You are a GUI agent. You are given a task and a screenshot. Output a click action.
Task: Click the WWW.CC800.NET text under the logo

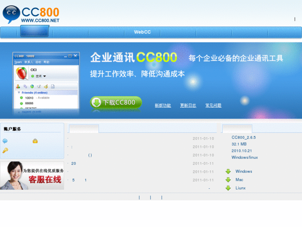40,20
